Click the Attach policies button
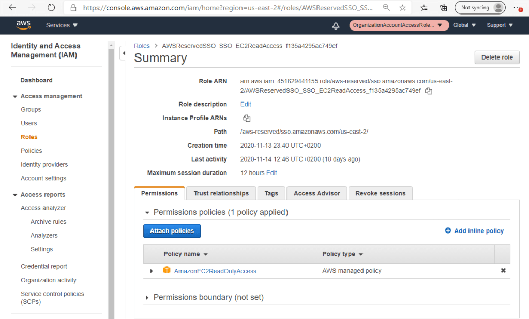Viewport: 529px width, 319px height. [x=172, y=231]
